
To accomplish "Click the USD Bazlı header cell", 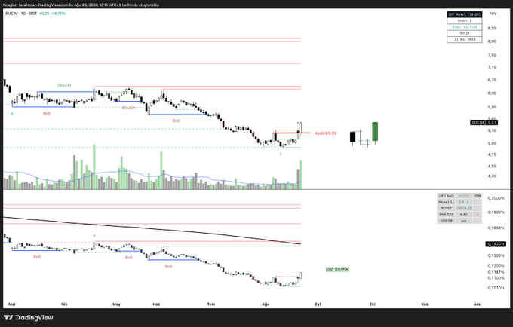I will point(447,196).
